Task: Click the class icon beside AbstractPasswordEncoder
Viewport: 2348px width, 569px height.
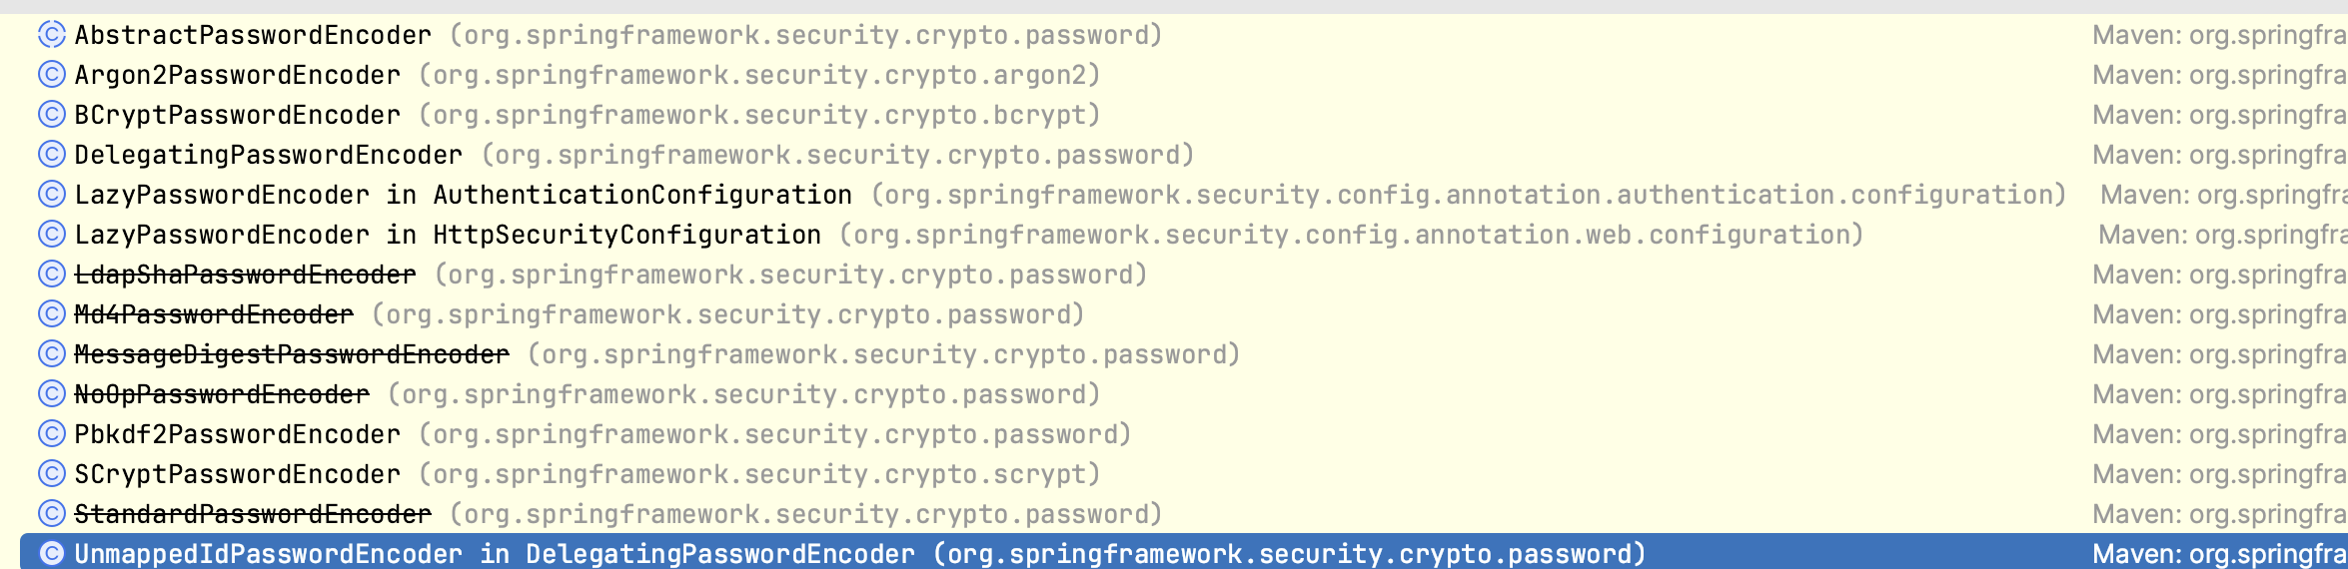Action: tap(52, 35)
